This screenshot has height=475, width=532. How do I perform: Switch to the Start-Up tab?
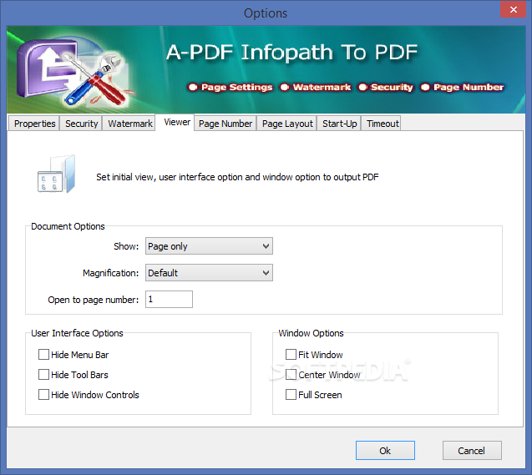tap(339, 124)
